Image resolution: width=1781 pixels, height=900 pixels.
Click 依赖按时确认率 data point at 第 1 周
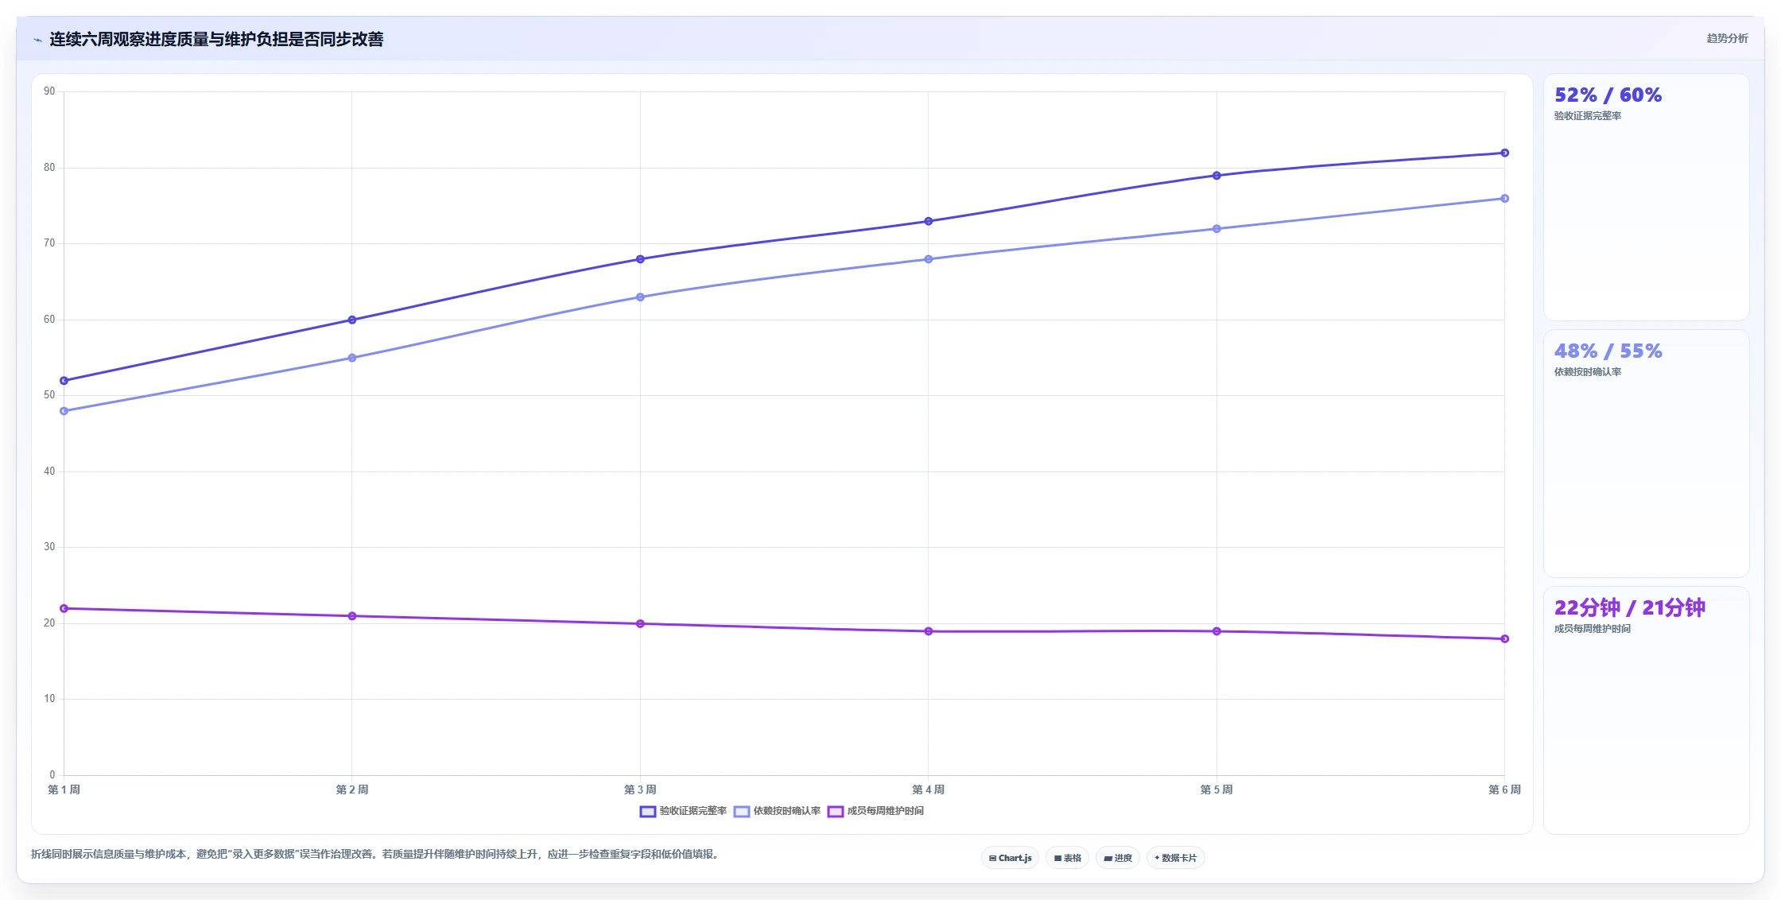pyautogui.click(x=64, y=411)
